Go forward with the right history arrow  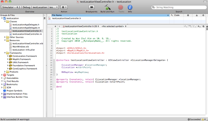pyautogui.click(x=60, y=26)
